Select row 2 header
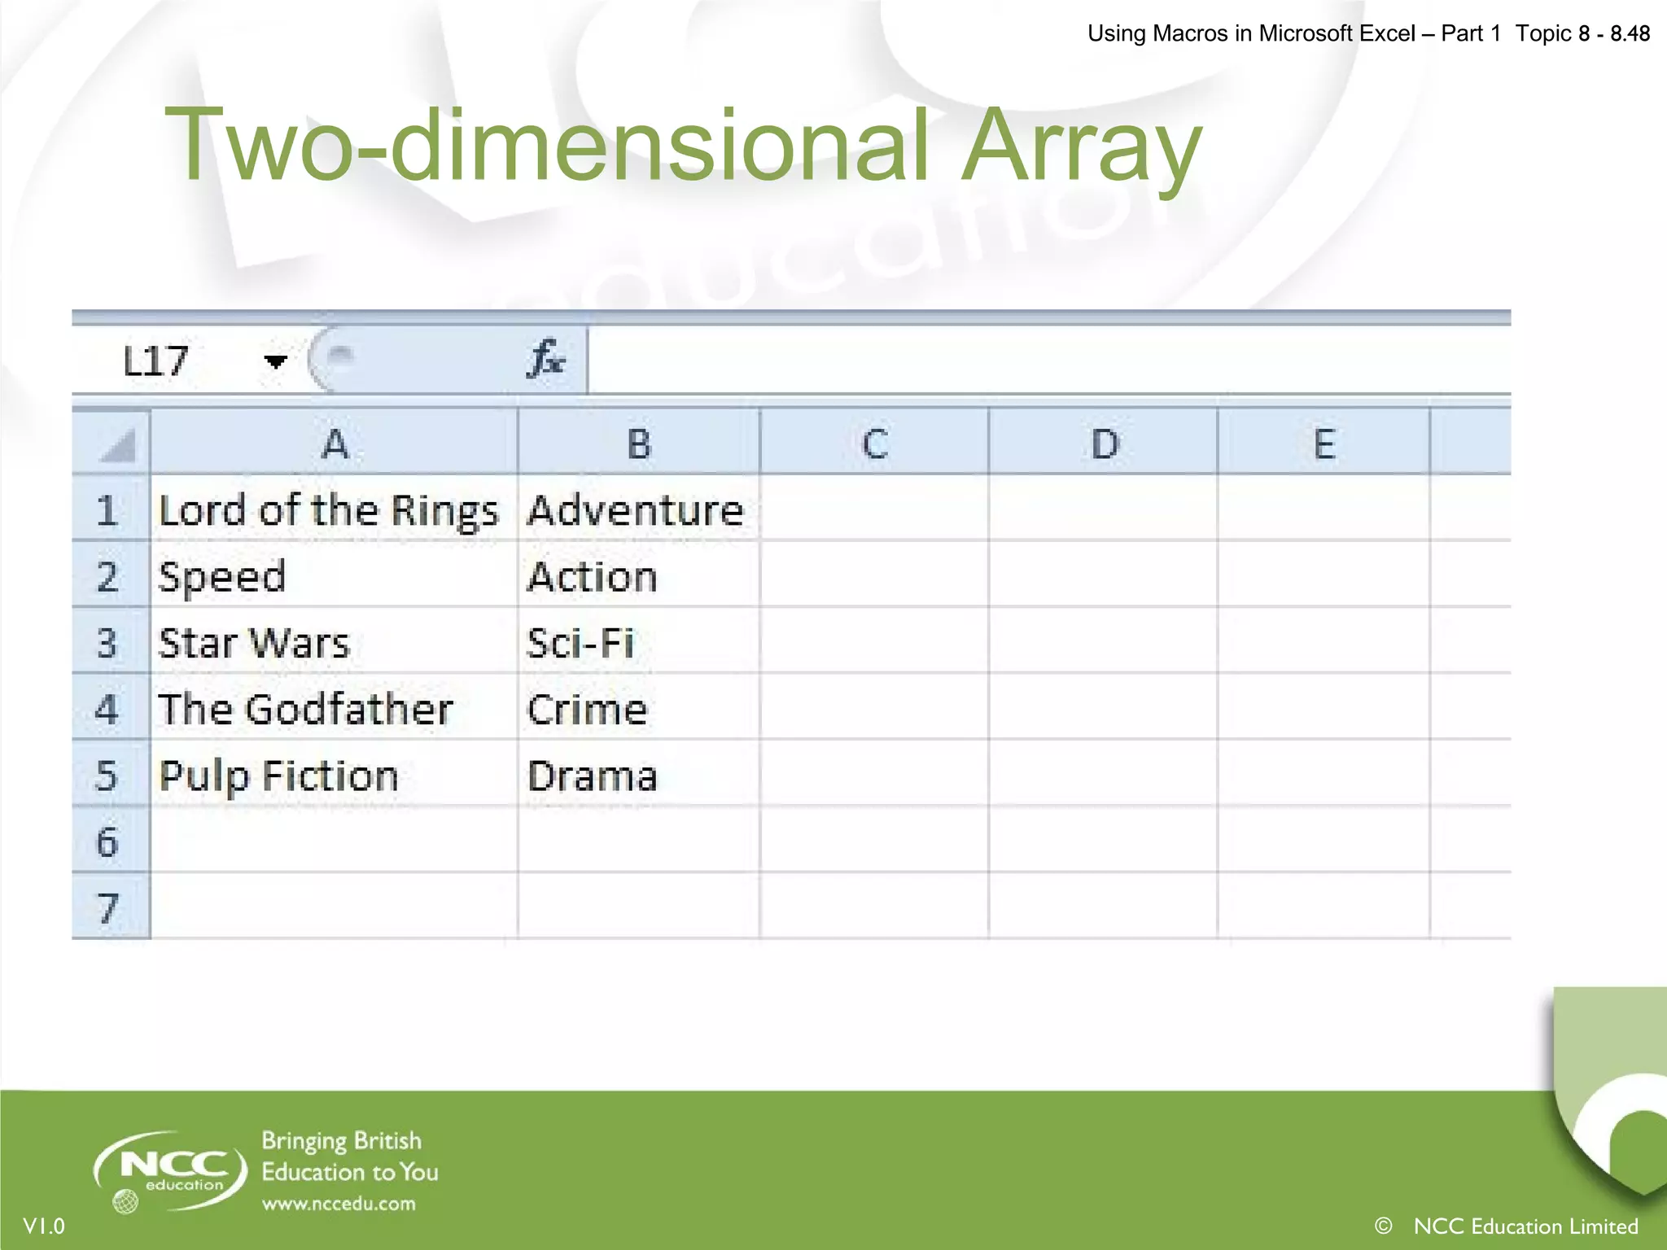The width and height of the screenshot is (1667, 1250). point(112,575)
